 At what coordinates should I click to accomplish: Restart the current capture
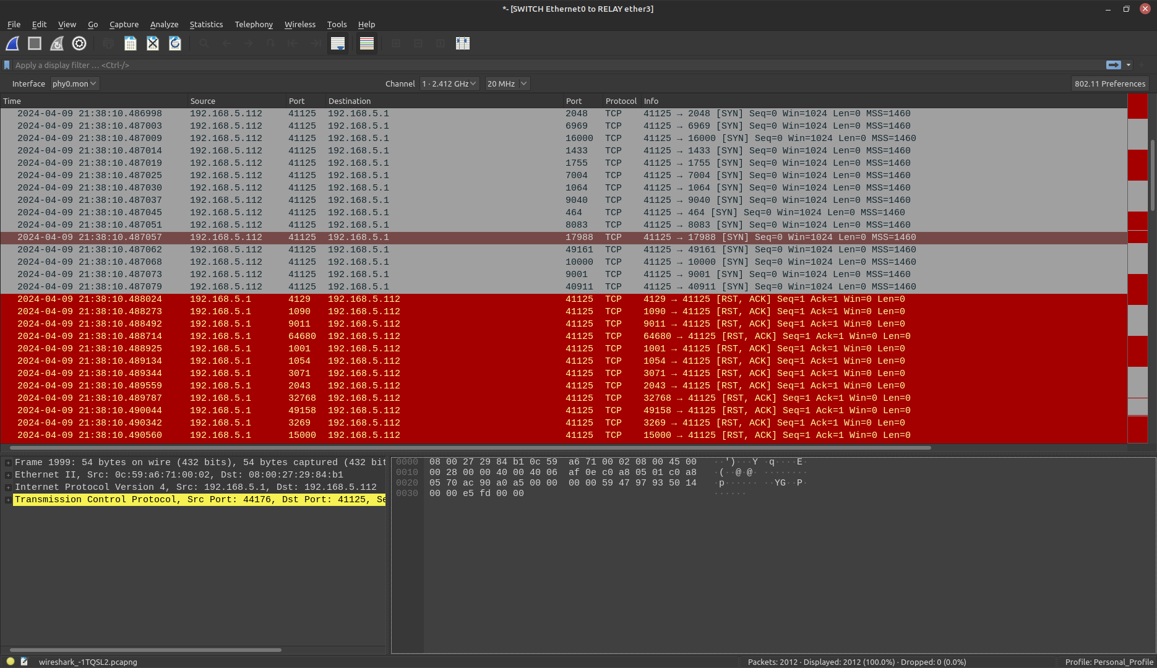pos(57,43)
